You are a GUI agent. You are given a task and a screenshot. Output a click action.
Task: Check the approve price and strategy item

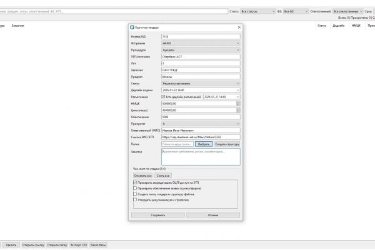[x=135, y=200]
